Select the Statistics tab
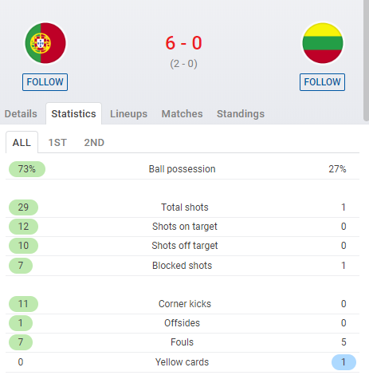The image size is (369, 387). tap(73, 114)
